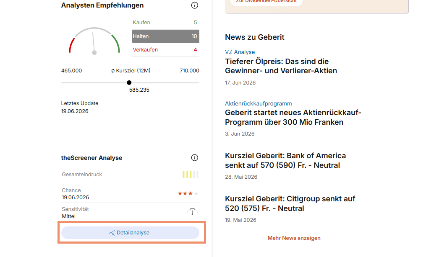
Task: Click the Zur Dividenden-Übersicht button
Action: [266, 2]
